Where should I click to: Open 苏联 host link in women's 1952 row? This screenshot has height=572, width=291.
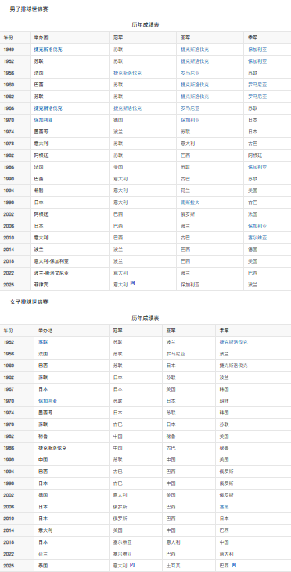click(43, 342)
